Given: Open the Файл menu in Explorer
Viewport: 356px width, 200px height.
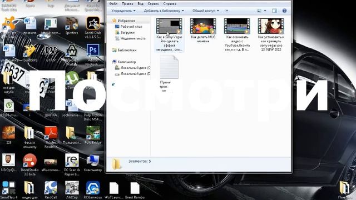Looking at the screenshot, I should (113, 4).
